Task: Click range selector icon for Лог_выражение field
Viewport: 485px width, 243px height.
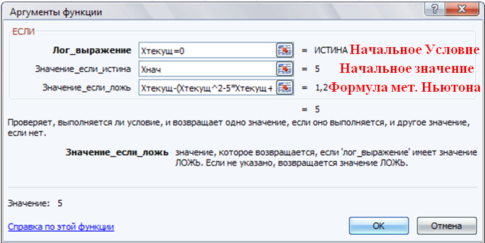Action: pos(284,50)
